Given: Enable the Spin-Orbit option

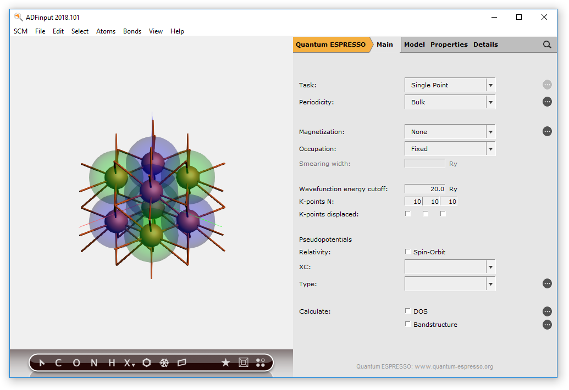Looking at the screenshot, I should coord(407,252).
